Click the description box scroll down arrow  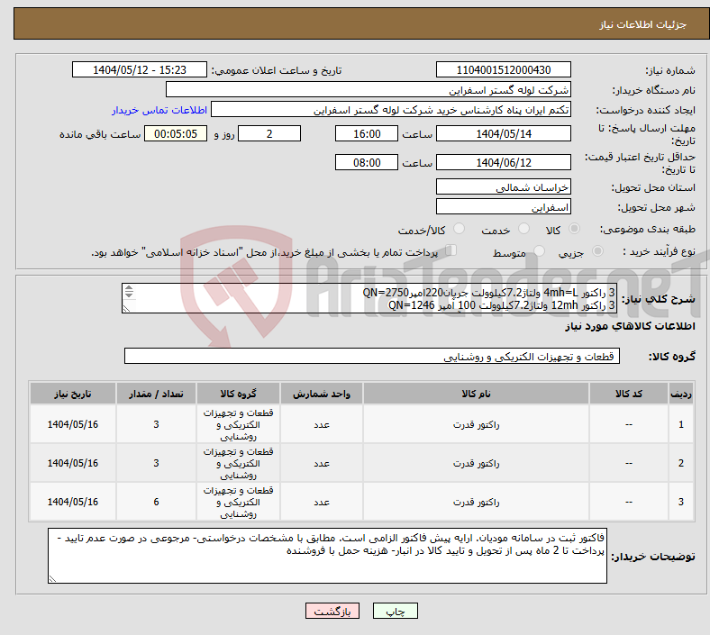(x=129, y=295)
